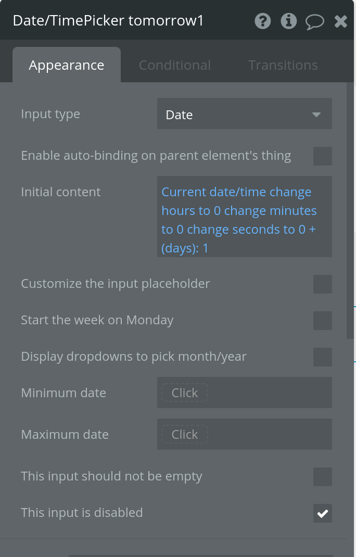
Task: Click the Input type dropdown arrow
Action: click(x=316, y=115)
